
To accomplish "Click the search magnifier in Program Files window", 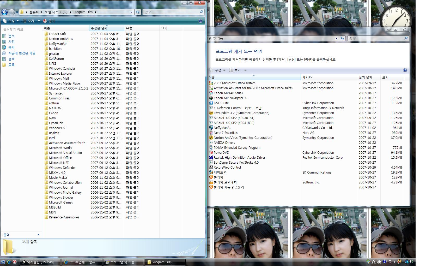I will [x=201, y=12].
